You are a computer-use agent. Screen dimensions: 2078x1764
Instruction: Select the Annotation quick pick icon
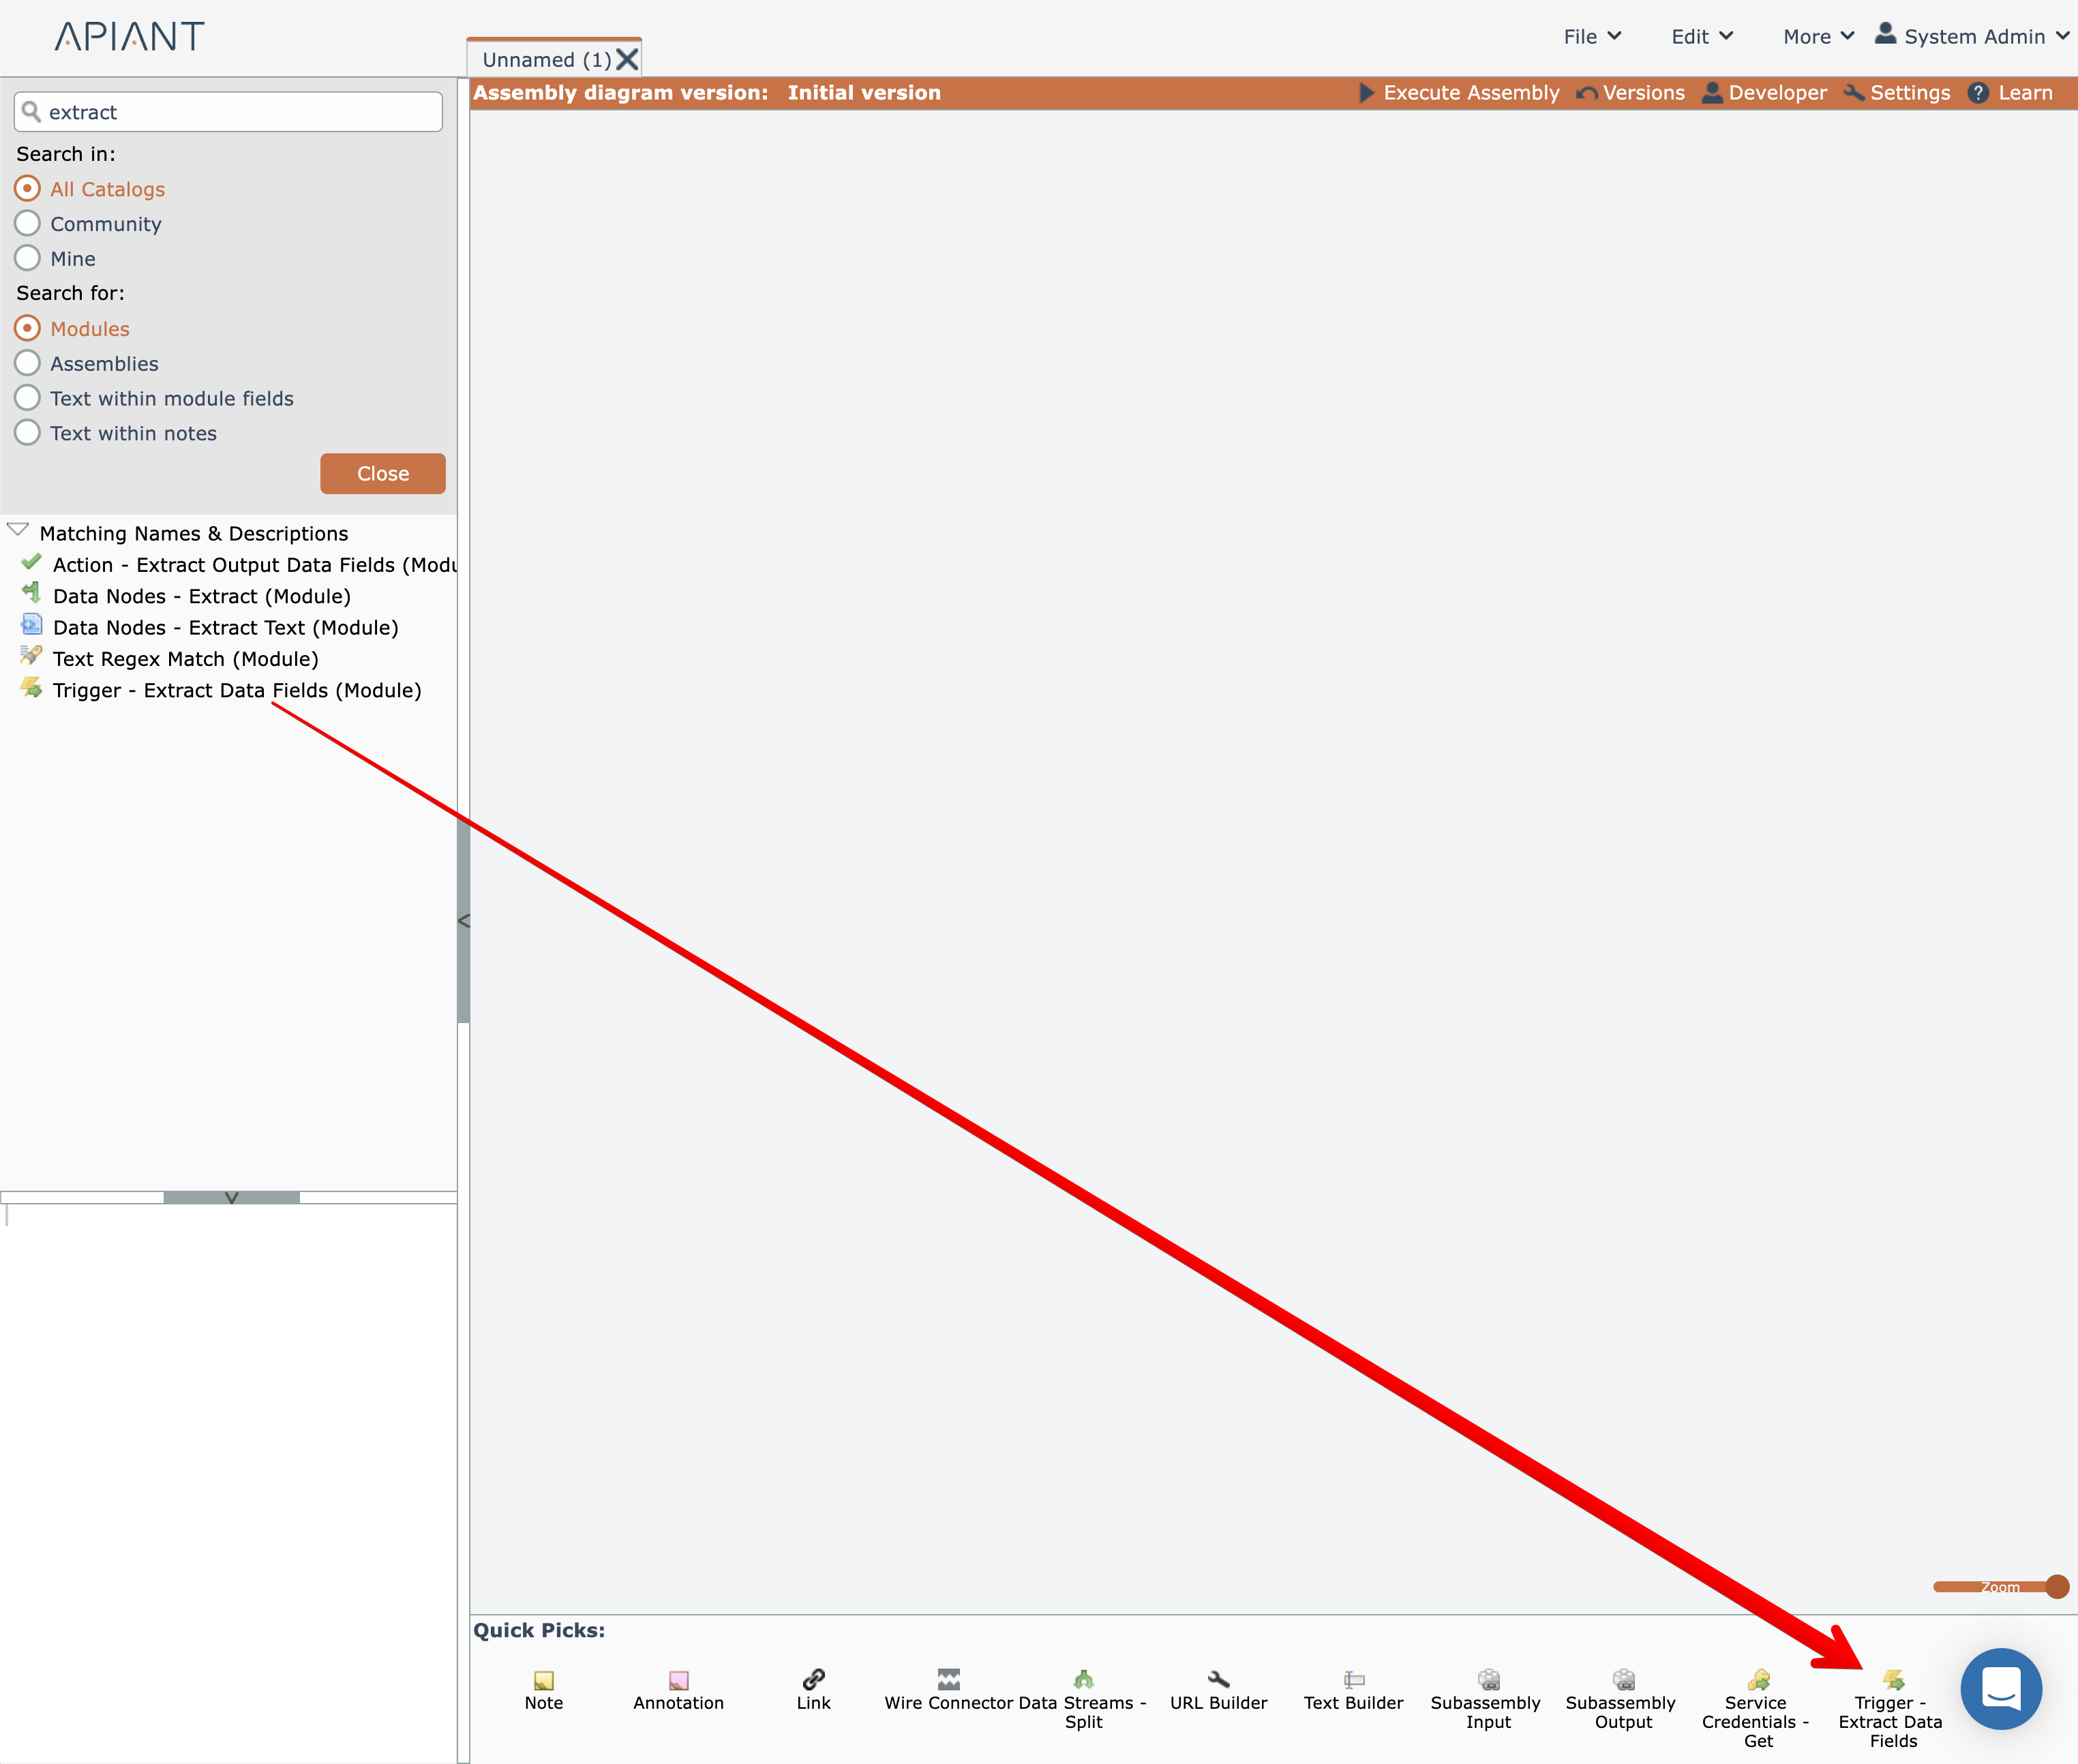678,1680
